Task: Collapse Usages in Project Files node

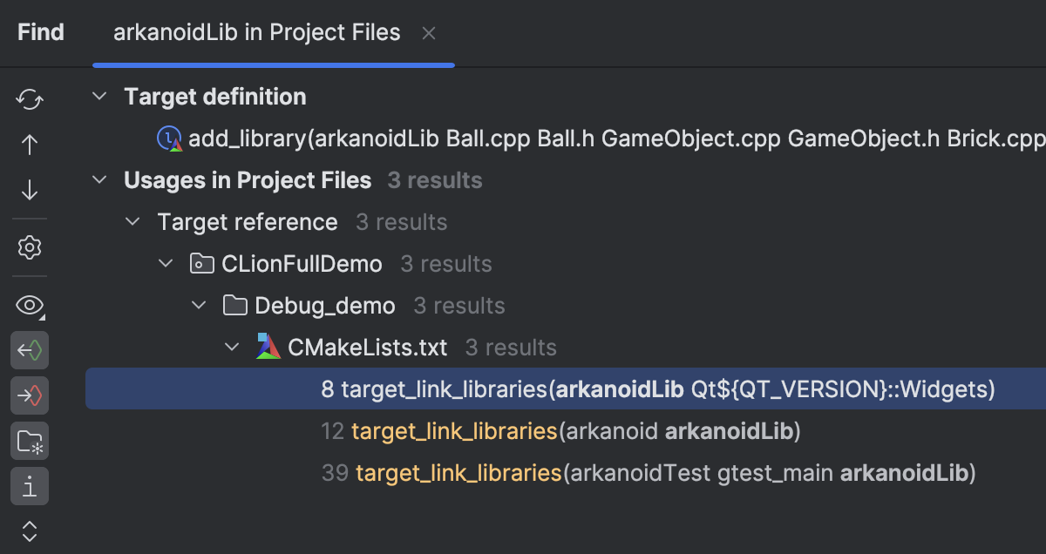Action: click(x=100, y=180)
